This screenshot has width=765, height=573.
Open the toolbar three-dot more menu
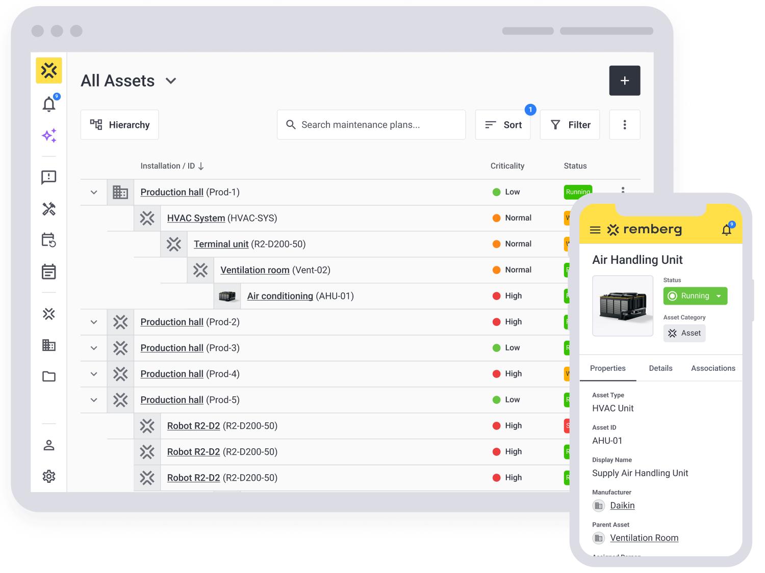(x=625, y=125)
